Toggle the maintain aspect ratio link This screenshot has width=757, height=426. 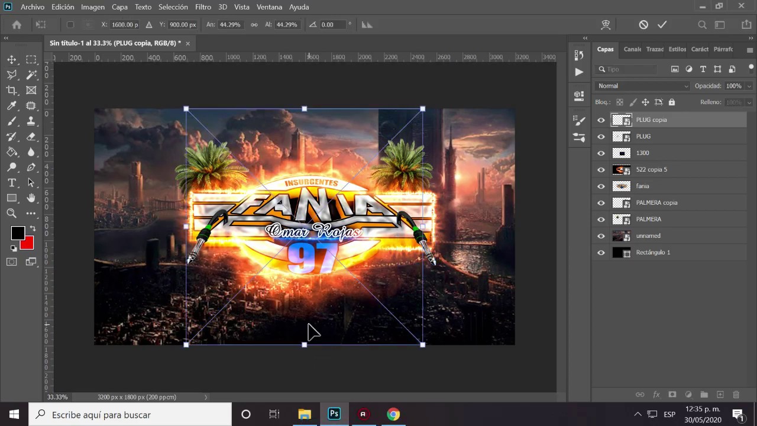coord(254,25)
